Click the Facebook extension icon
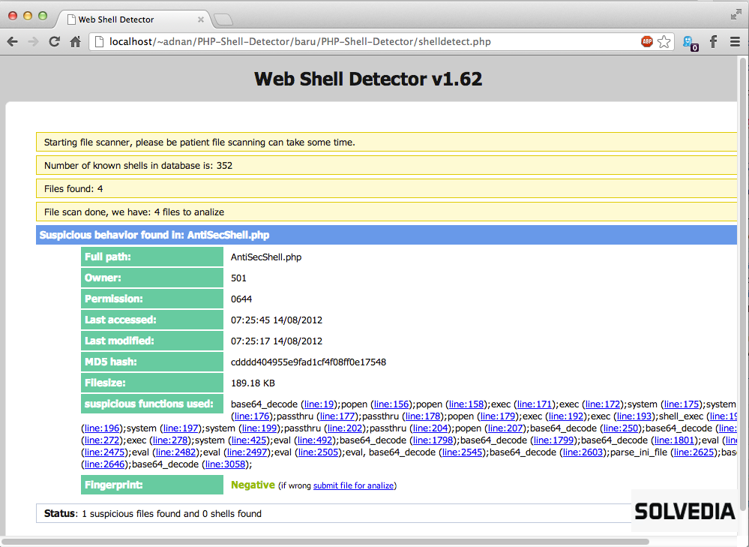The image size is (749, 547). pos(712,41)
